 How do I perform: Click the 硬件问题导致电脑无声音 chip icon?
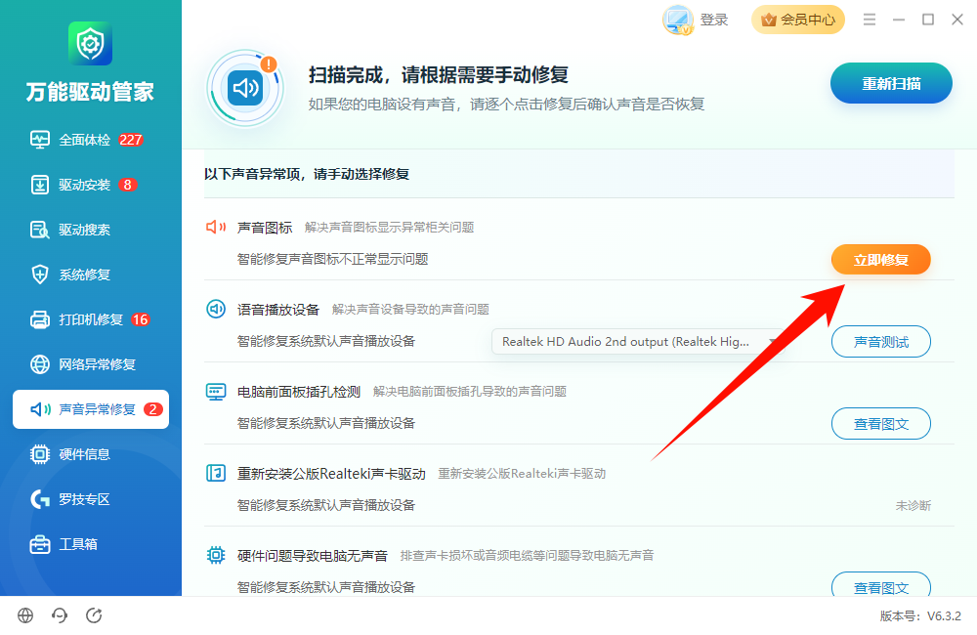tap(216, 555)
